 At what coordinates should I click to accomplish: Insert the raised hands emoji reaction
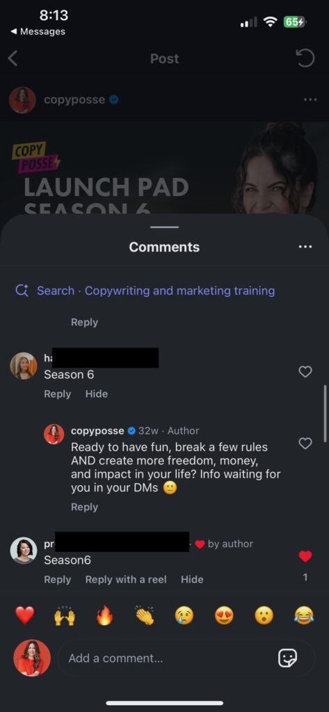tap(65, 616)
